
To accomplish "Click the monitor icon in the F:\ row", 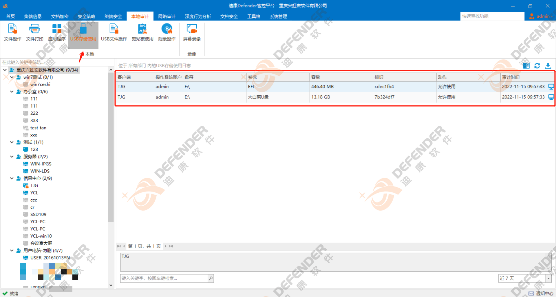I will [551, 87].
